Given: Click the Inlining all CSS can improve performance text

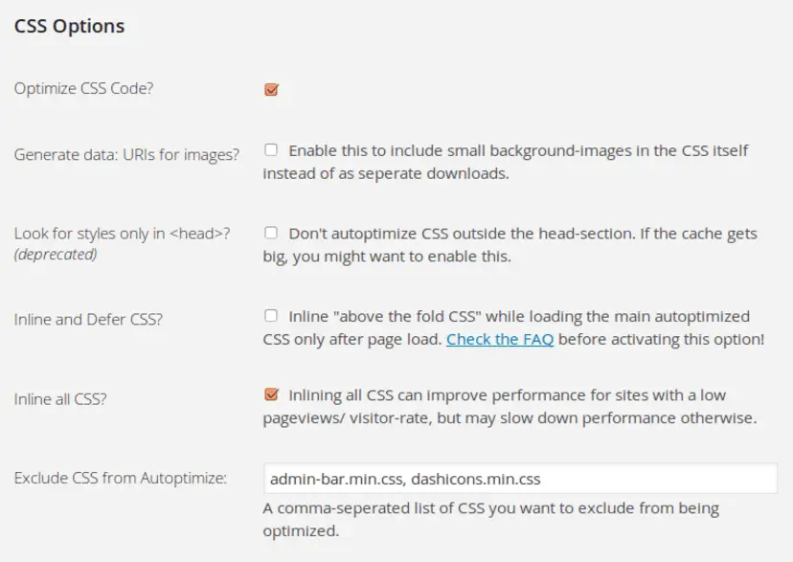Looking at the screenshot, I should [x=510, y=406].
